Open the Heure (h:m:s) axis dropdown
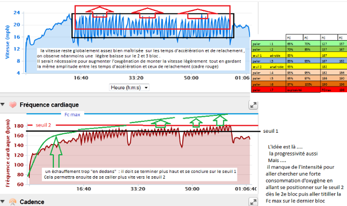 (129, 87)
